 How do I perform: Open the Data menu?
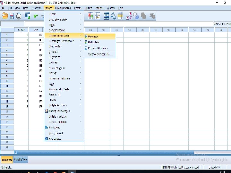(x=25, y=8)
